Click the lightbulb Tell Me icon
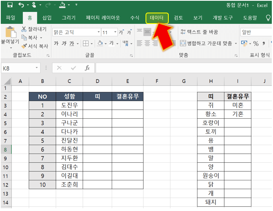Screen dimensions: 273x211 pos(268,18)
